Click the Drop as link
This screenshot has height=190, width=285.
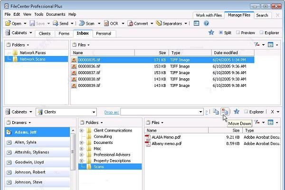(x=112, y=112)
